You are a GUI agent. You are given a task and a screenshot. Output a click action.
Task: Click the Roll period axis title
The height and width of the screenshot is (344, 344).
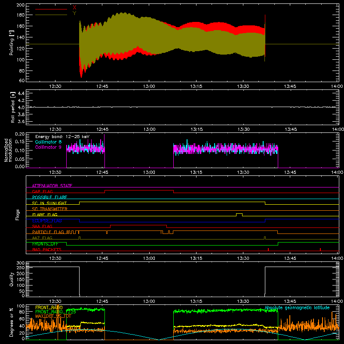12,107
